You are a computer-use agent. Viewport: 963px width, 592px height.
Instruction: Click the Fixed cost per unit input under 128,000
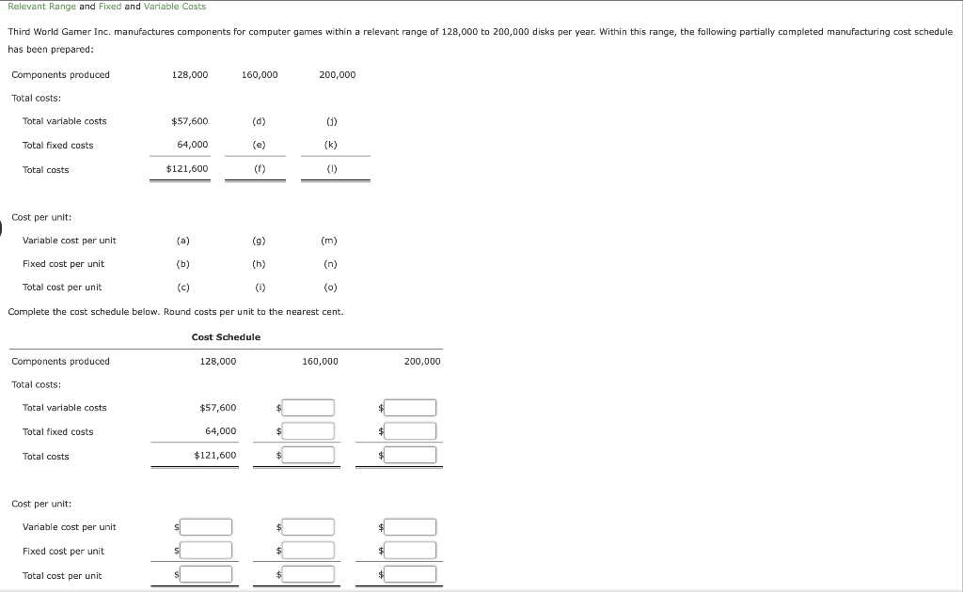(207, 551)
